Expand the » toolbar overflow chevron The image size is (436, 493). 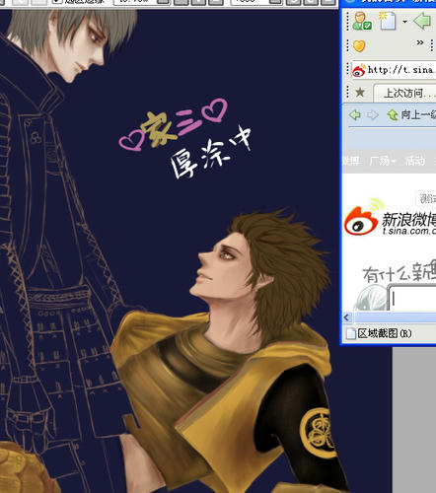[420, 42]
